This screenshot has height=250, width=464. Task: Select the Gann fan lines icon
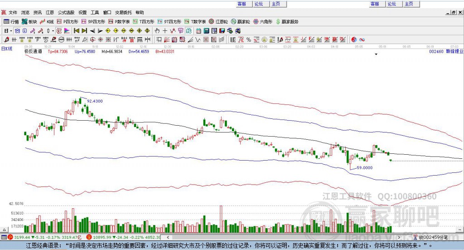[167, 39]
